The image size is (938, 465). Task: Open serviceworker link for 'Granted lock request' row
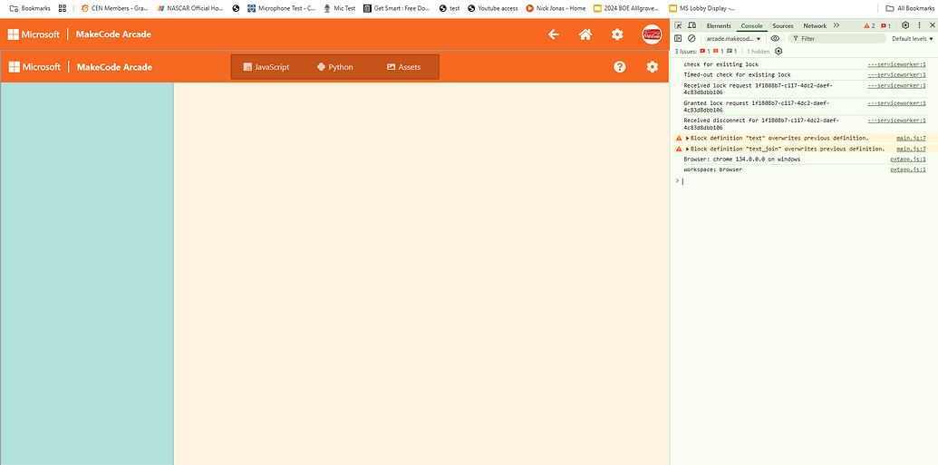[896, 103]
